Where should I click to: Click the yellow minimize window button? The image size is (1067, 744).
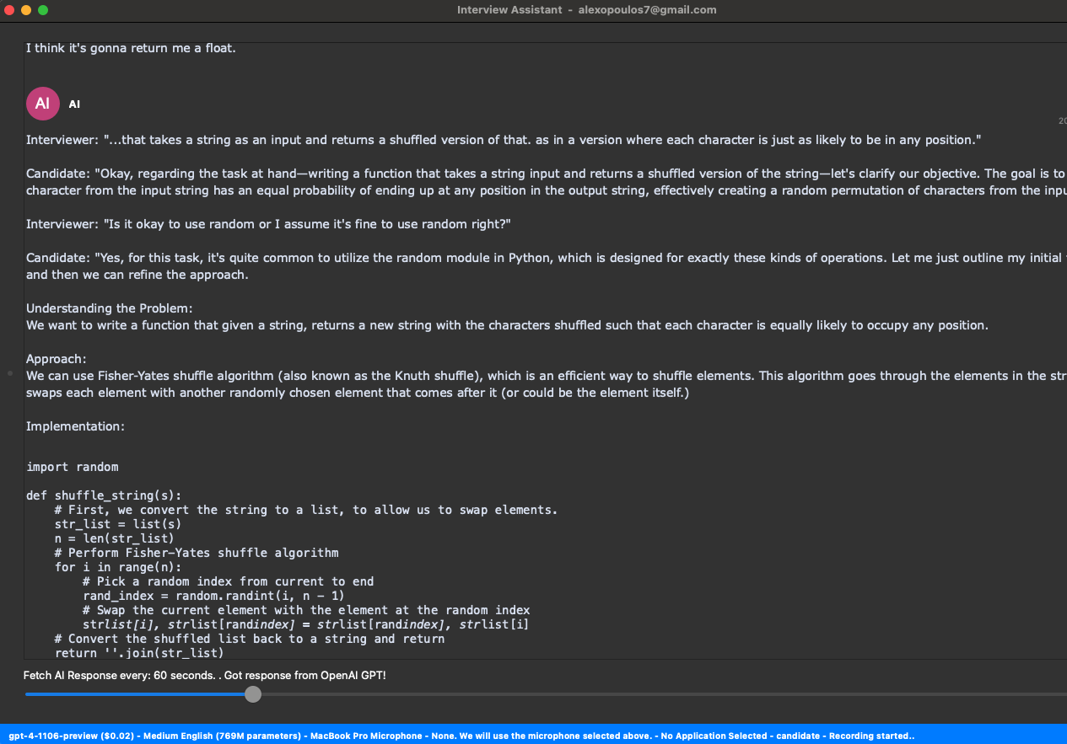tap(26, 10)
